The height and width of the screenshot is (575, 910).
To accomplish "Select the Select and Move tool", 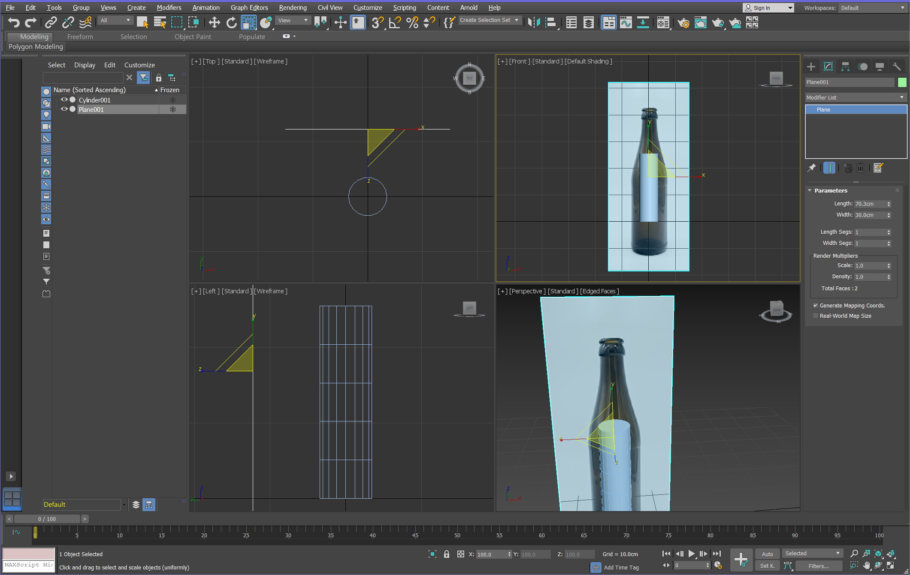I will (214, 22).
